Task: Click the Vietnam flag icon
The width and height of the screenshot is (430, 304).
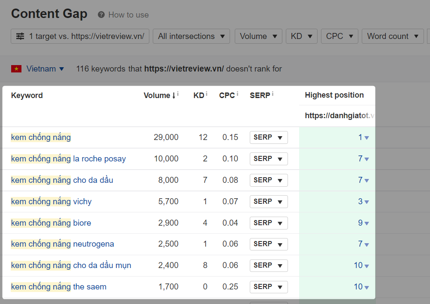Action: (16, 69)
